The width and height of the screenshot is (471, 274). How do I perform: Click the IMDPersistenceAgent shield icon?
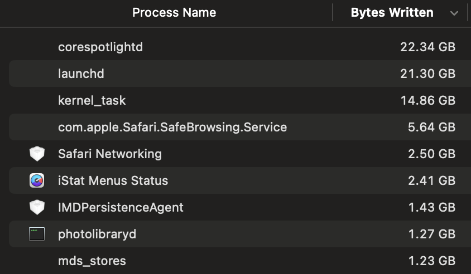tap(37, 207)
